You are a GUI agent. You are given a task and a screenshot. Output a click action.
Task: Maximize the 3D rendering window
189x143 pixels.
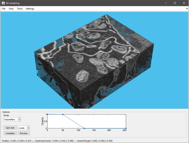click(175, 3)
